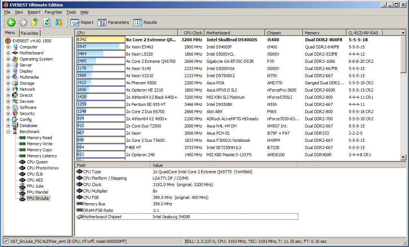Click the 3484 score bar
This screenshot has width=409, height=247.
click(x=101, y=54)
